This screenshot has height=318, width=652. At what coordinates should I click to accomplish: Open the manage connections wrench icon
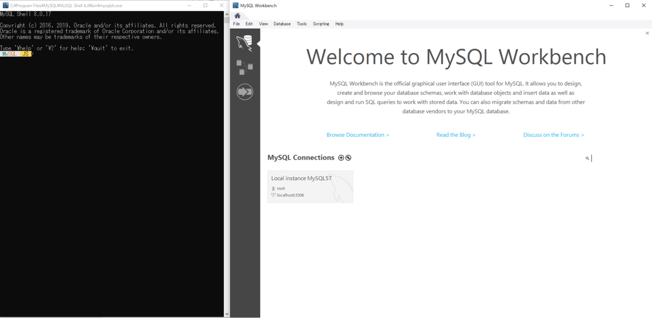point(348,158)
